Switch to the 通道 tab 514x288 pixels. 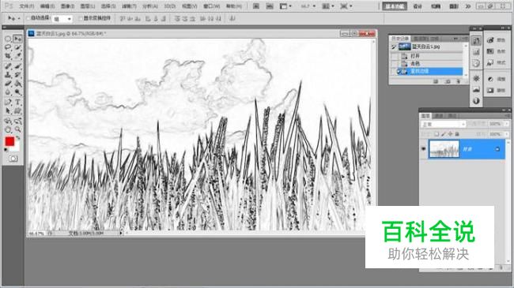[438, 115]
